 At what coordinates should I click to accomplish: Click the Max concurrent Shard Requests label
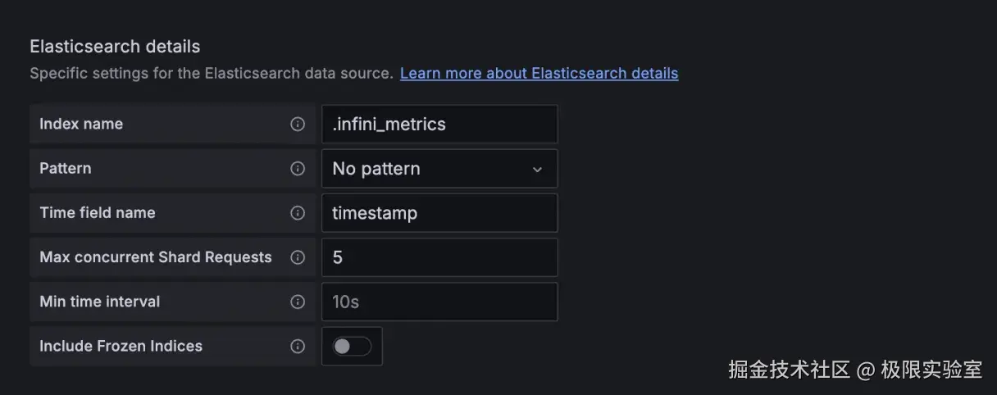click(155, 257)
